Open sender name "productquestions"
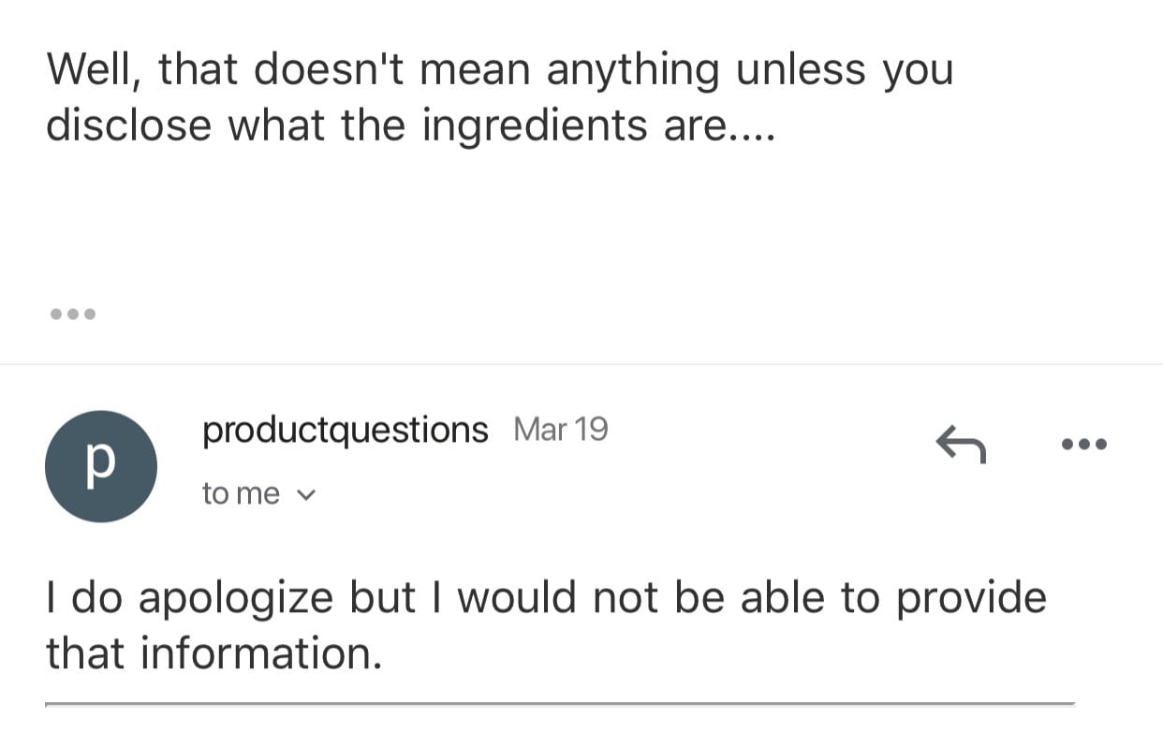The width and height of the screenshot is (1163, 732). [x=346, y=431]
